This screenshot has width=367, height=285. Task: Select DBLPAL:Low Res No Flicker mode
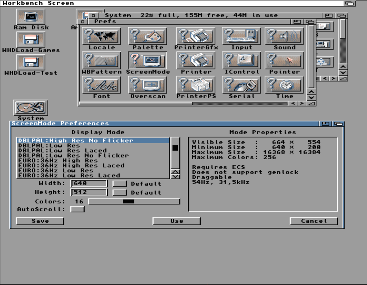(93, 155)
